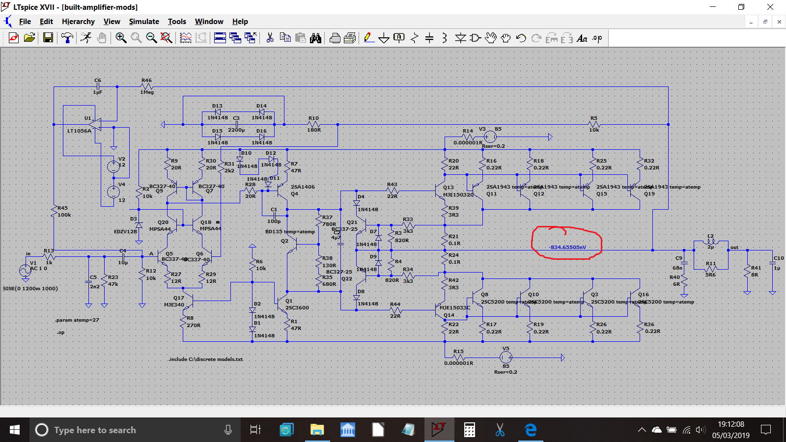Click the '1Meg' value of resistor R46
The height and width of the screenshot is (442, 786).
147,92
